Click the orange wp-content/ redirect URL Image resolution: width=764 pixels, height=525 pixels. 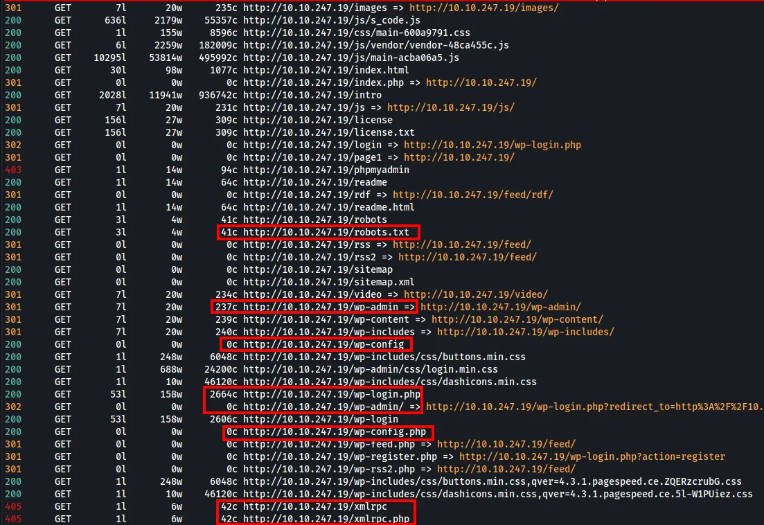[517, 319]
